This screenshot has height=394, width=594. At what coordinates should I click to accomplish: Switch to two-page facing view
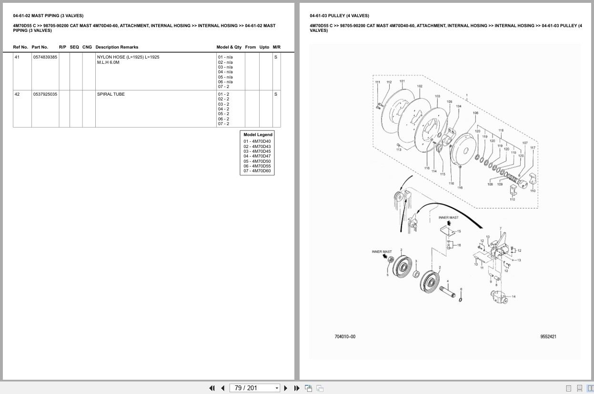point(590,388)
